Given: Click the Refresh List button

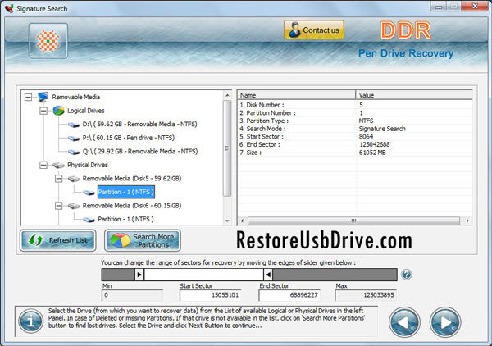Looking at the screenshot, I should tap(58, 240).
